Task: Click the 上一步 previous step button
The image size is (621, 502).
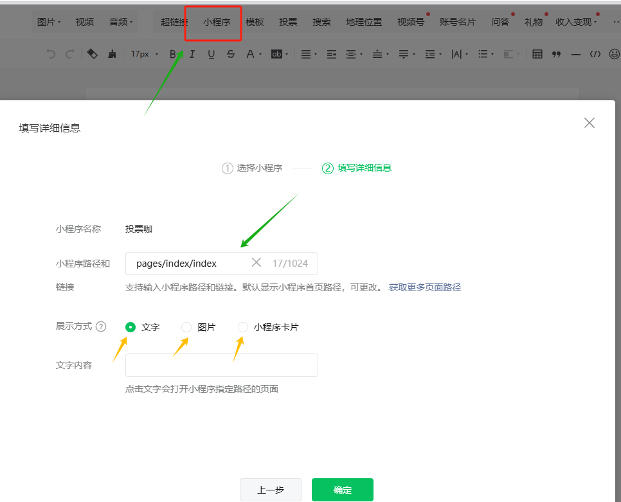Action: coord(271,490)
